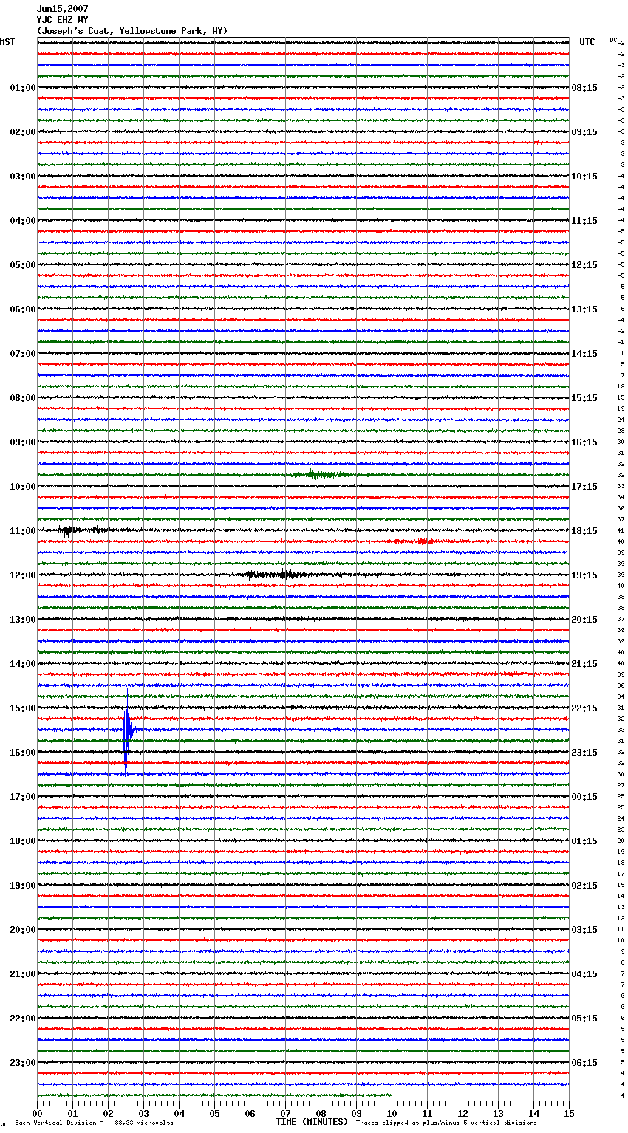628x1133 pixels.
Task: Select the "23:15" UTC time label
Action: (x=584, y=753)
